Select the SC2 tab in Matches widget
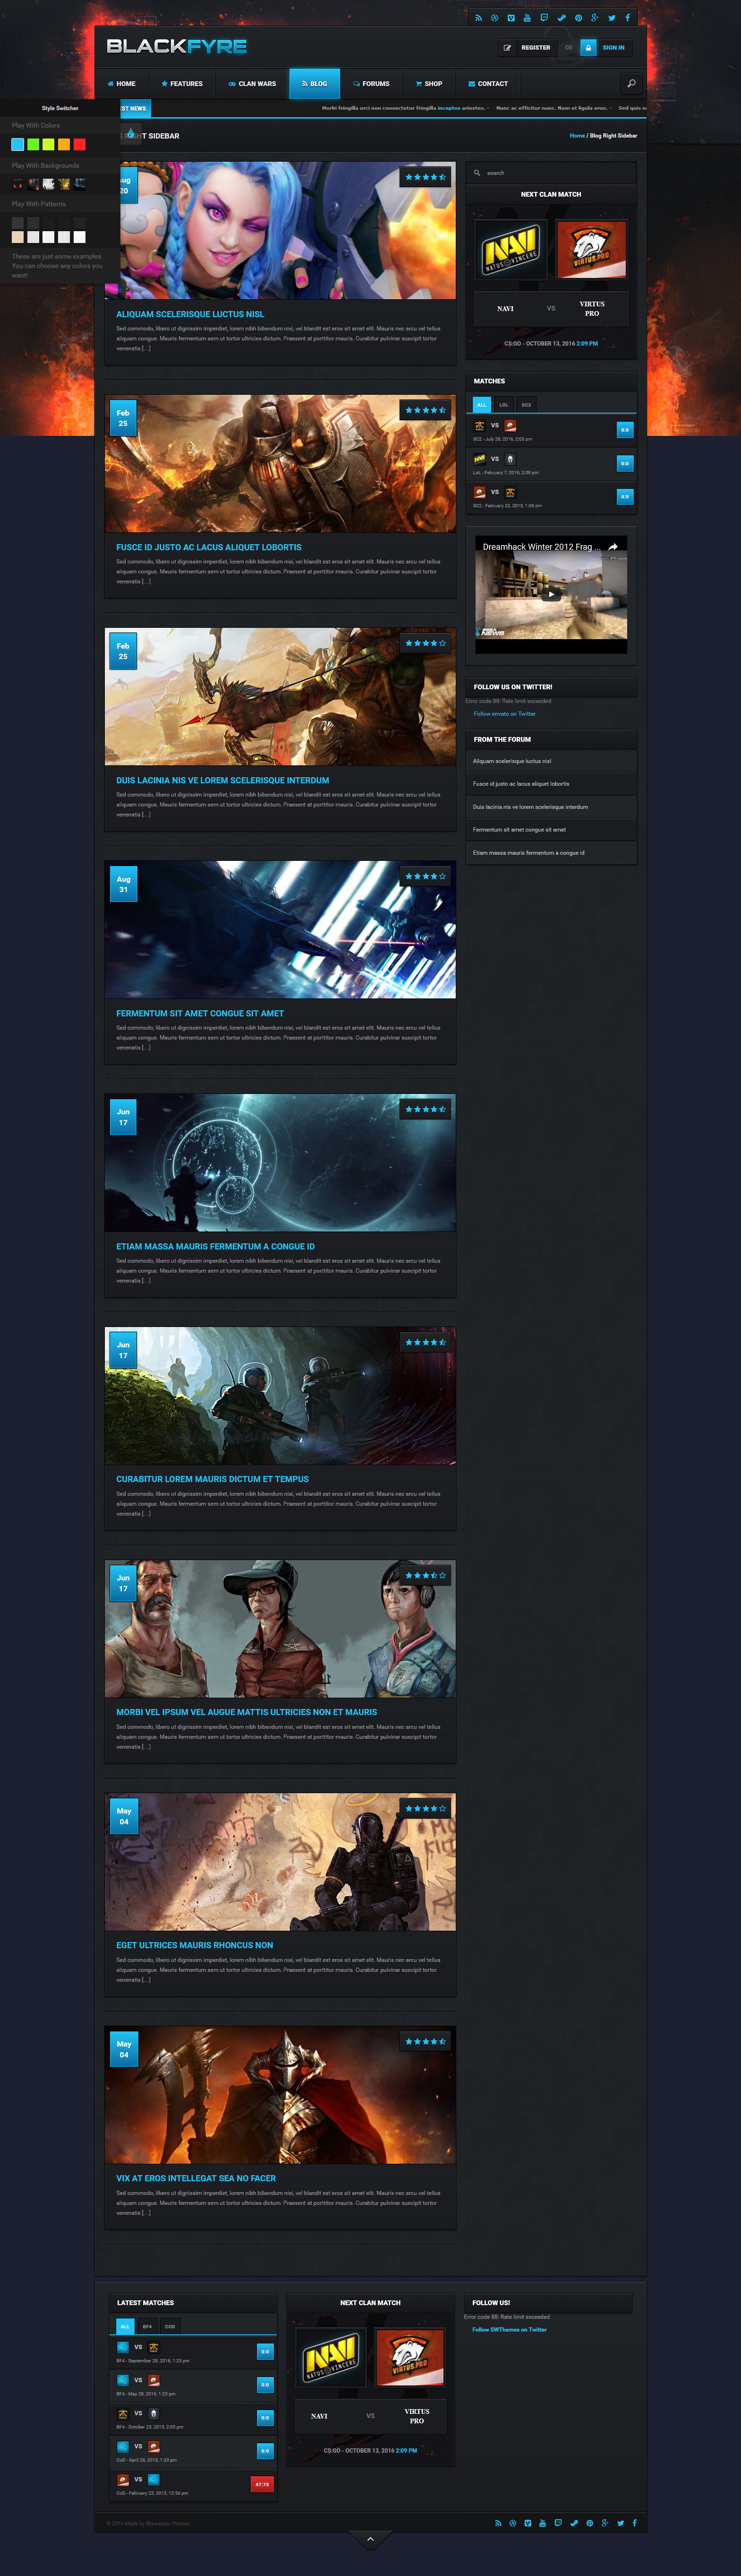The height and width of the screenshot is (2576, 741). (x=526, y=404)
